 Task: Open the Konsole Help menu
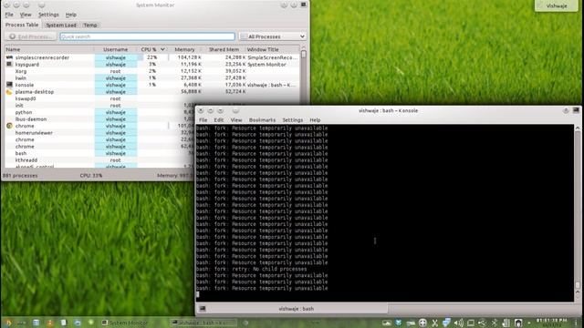tap(315, 120)
